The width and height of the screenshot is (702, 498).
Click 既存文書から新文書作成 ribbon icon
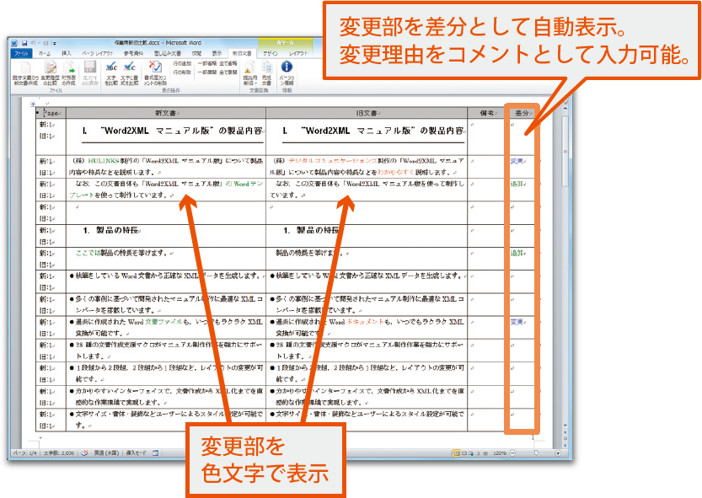tap(24, 72)
